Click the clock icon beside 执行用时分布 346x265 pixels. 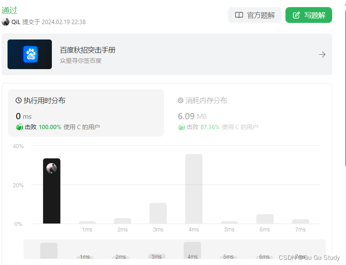point(18,100)
